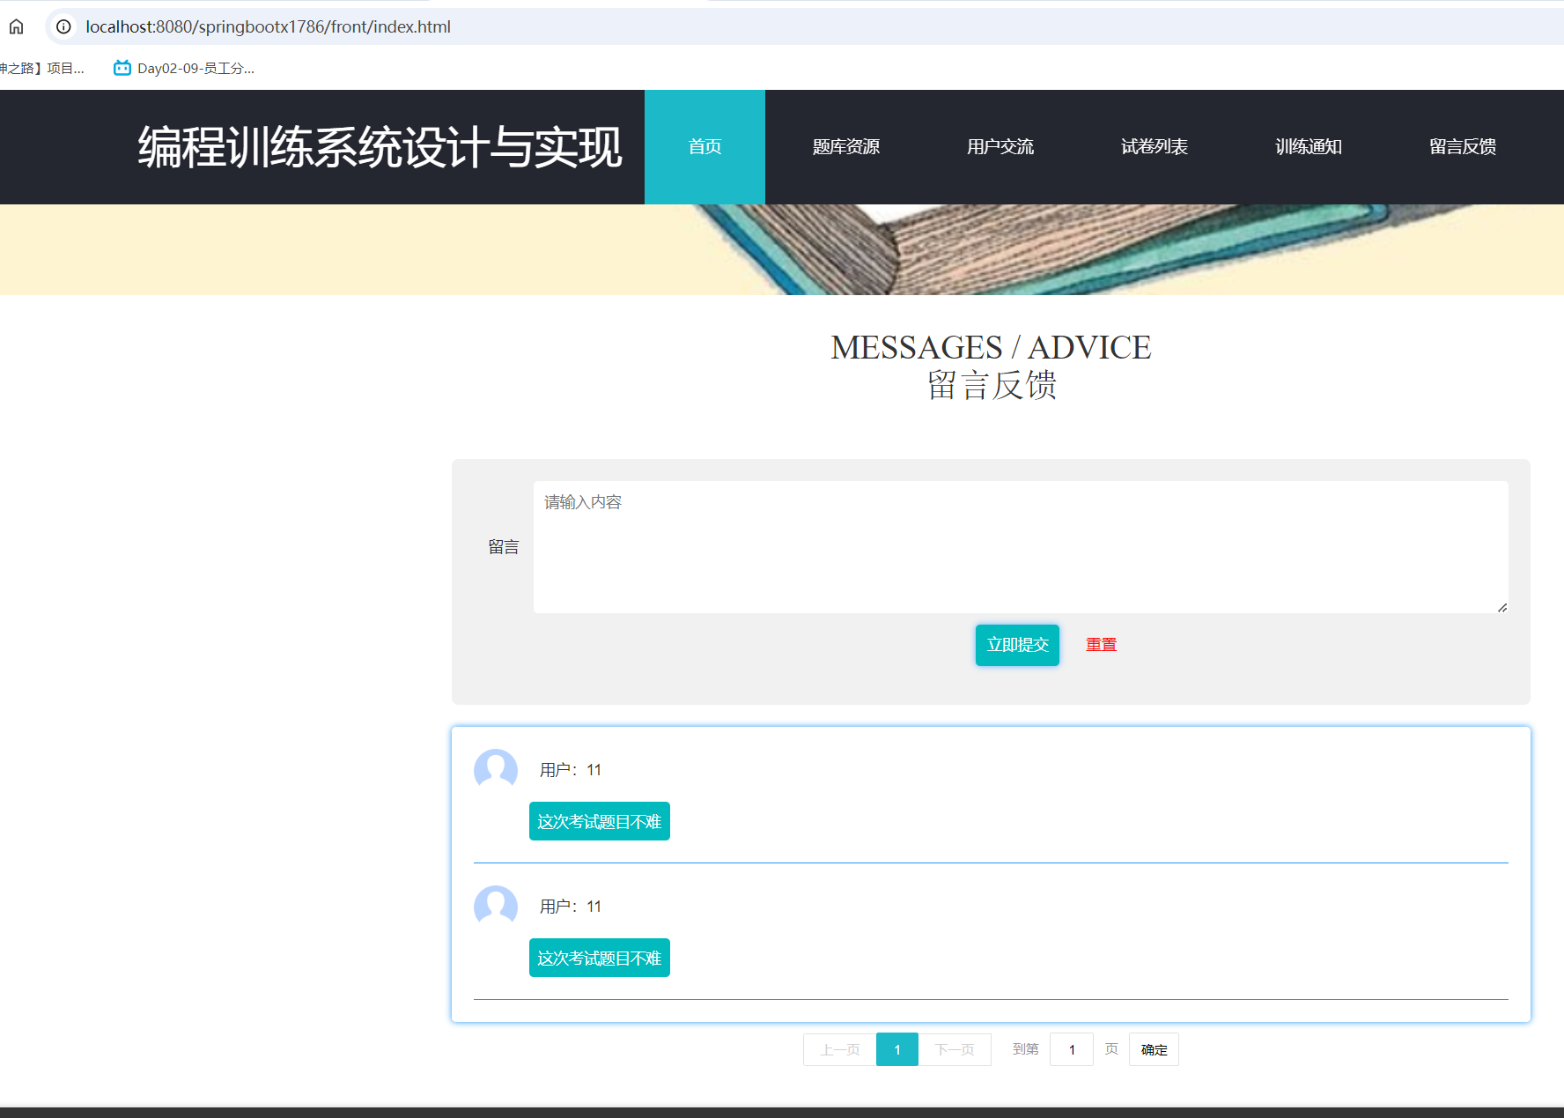The image size is (1564, 1118).
Task: Click the 立即提交 submit button
Action: click(1017, 645)
